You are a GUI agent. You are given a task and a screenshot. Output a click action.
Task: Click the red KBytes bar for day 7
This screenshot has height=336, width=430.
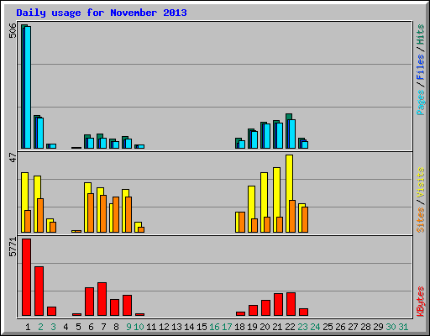tap(102, 299)
